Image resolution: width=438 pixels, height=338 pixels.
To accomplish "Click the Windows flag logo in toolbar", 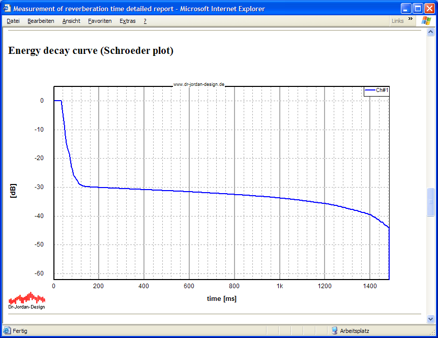I will (x=425, y=20).
